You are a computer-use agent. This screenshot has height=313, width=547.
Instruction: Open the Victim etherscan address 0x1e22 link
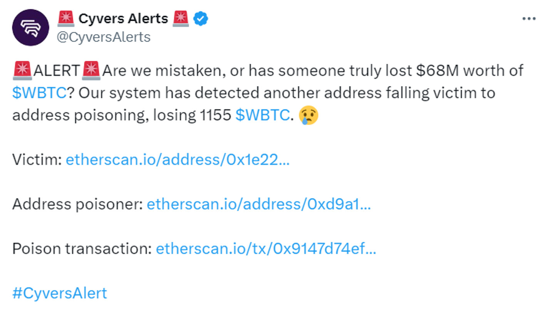(x=178, y=160)
